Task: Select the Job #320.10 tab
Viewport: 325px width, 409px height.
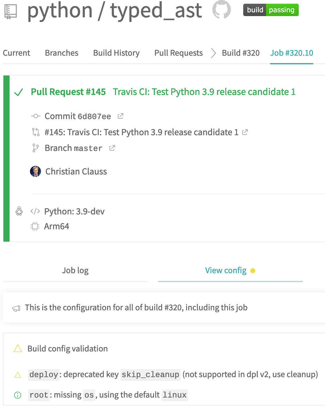Action: click(291, 53)
